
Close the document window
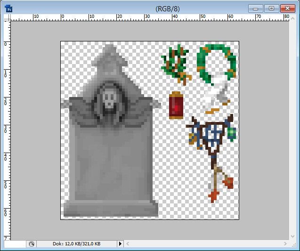[x=288, y=8]
